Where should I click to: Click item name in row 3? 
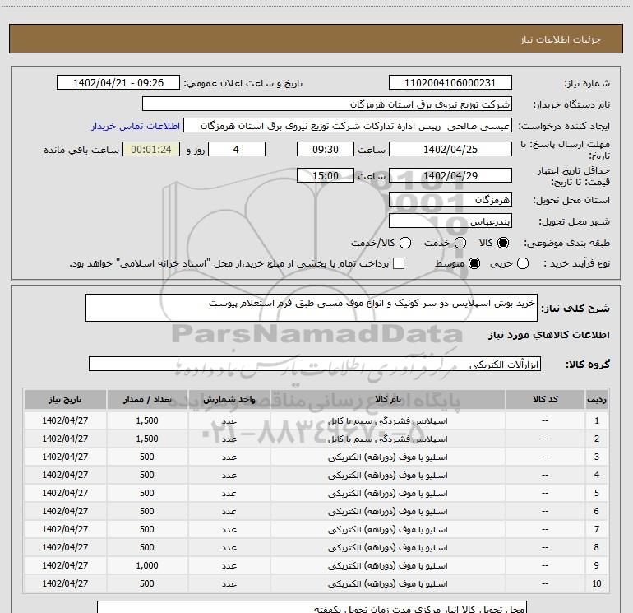(x=387, y=457)
